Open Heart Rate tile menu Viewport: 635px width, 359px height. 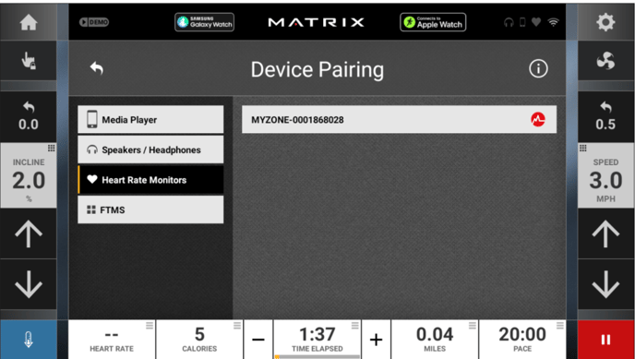[150, 326]
